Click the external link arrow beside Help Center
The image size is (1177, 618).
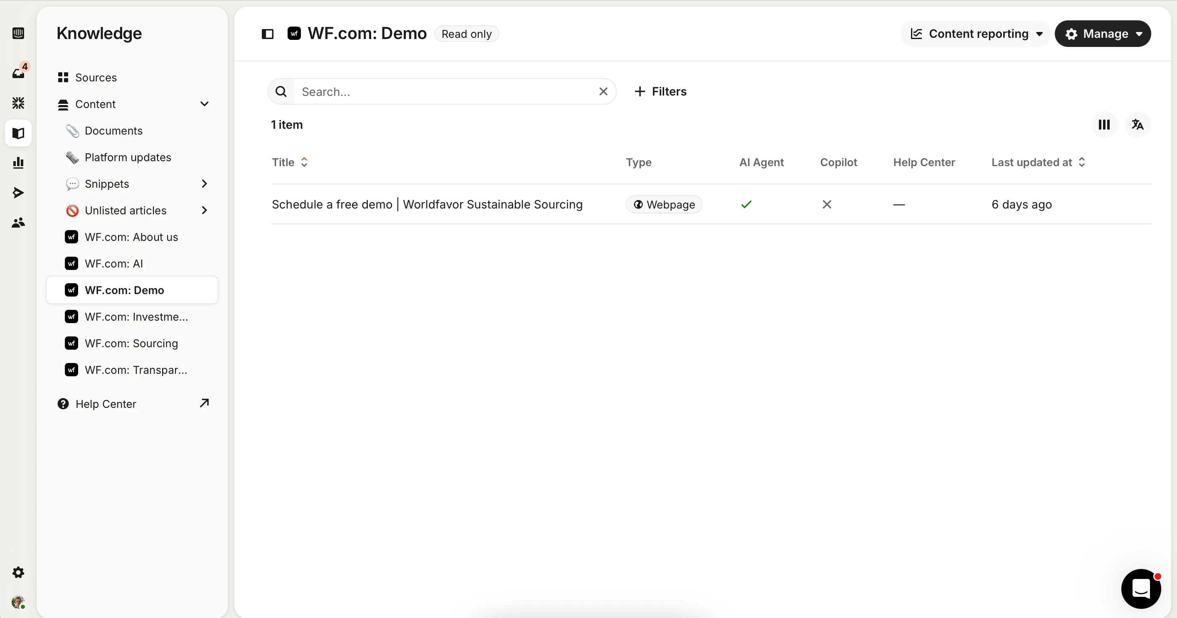(x=204, y=403)
